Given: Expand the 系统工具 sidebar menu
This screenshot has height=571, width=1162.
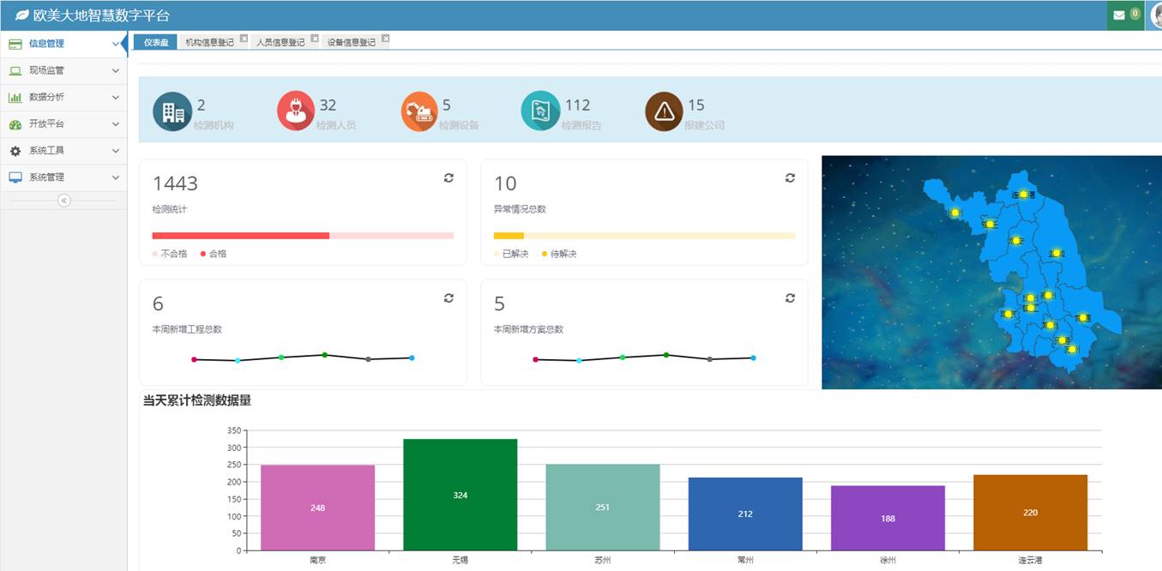Looking at the screenshot, I should (x=63, y=150).
